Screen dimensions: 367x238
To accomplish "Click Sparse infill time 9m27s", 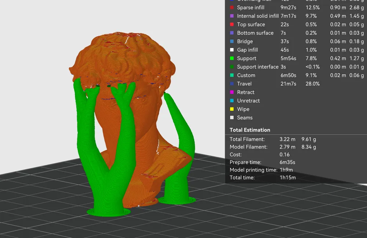I will (288, 7).
